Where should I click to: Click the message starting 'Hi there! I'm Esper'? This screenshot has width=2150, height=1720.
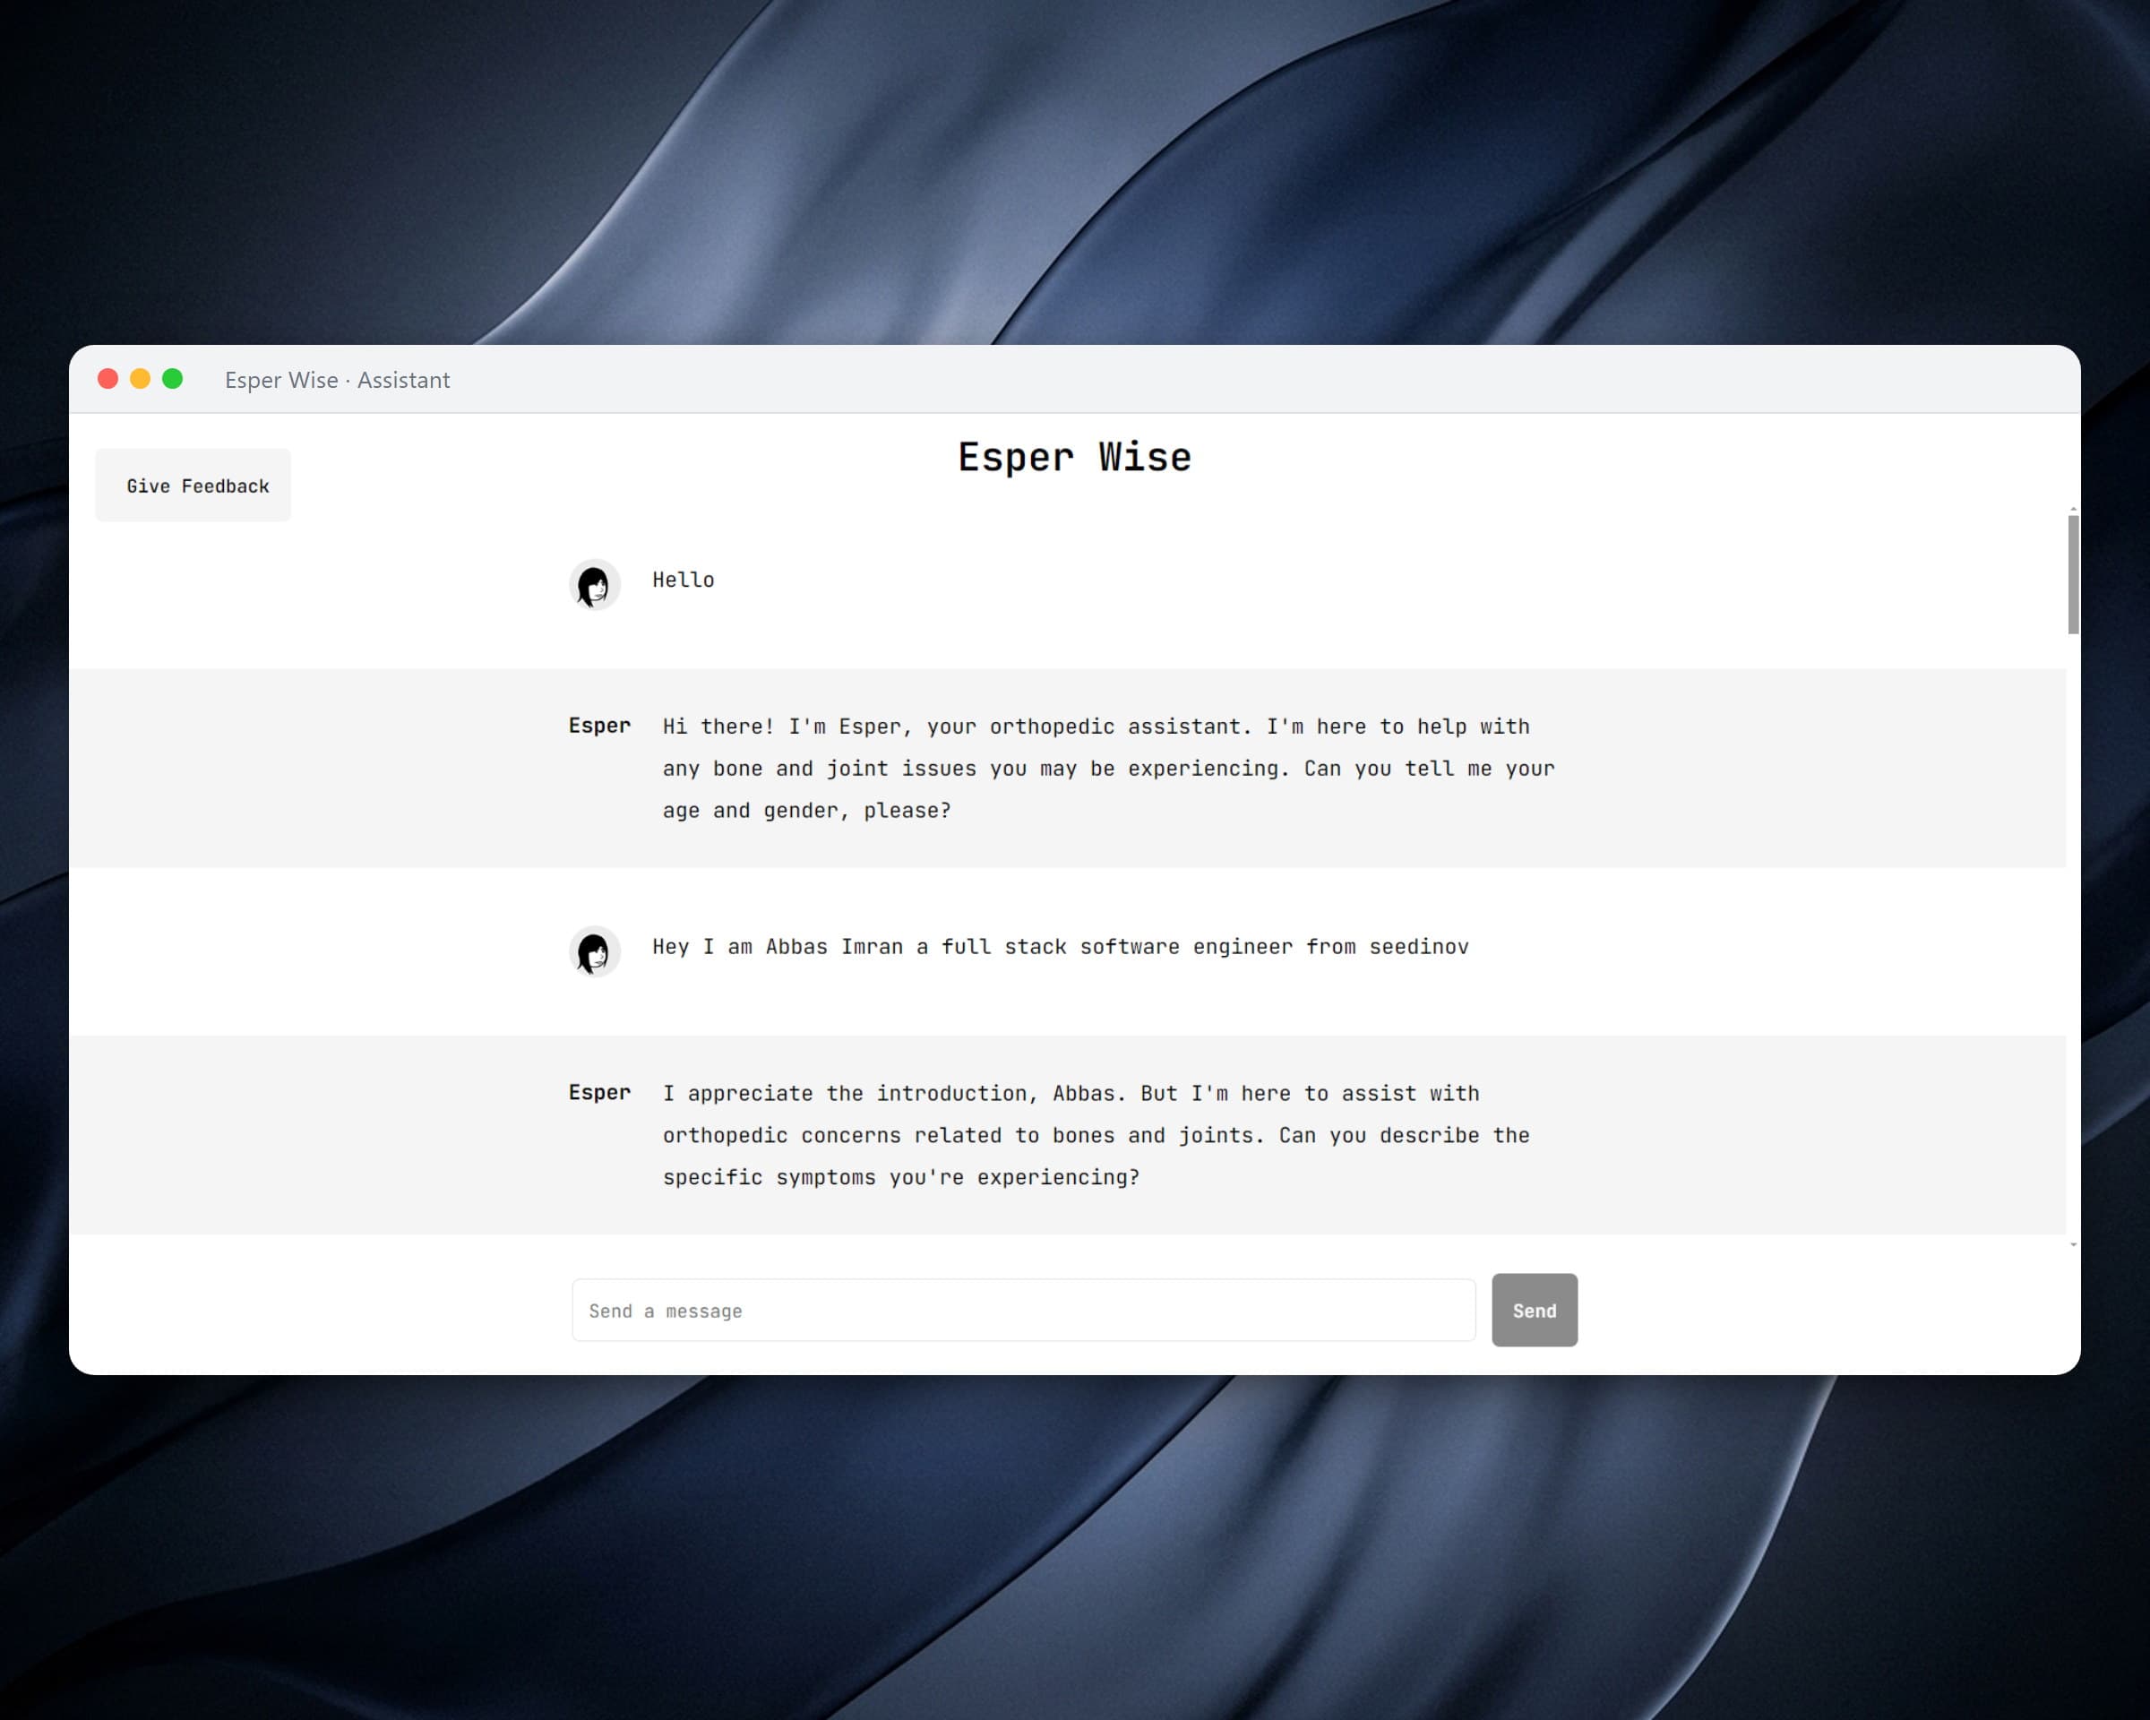point(1108,769)
